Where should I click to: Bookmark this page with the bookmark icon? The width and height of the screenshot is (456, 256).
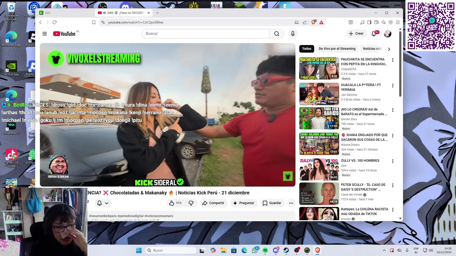[94, 22]
